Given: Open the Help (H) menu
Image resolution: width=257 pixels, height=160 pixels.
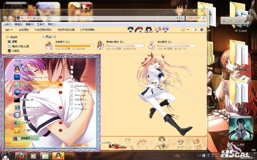Looking at the screenshot, I should tap(52, 24).
